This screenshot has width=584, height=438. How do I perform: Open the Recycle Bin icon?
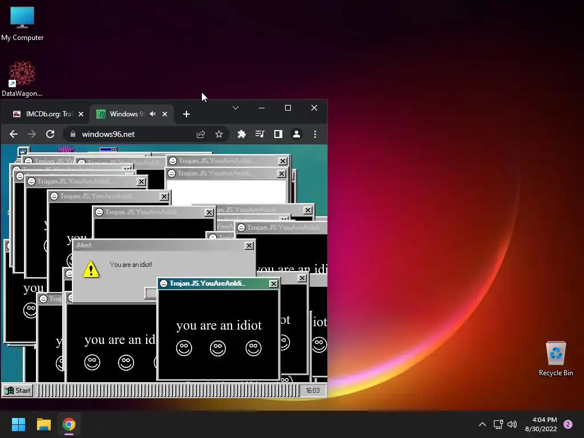(555, 359)
